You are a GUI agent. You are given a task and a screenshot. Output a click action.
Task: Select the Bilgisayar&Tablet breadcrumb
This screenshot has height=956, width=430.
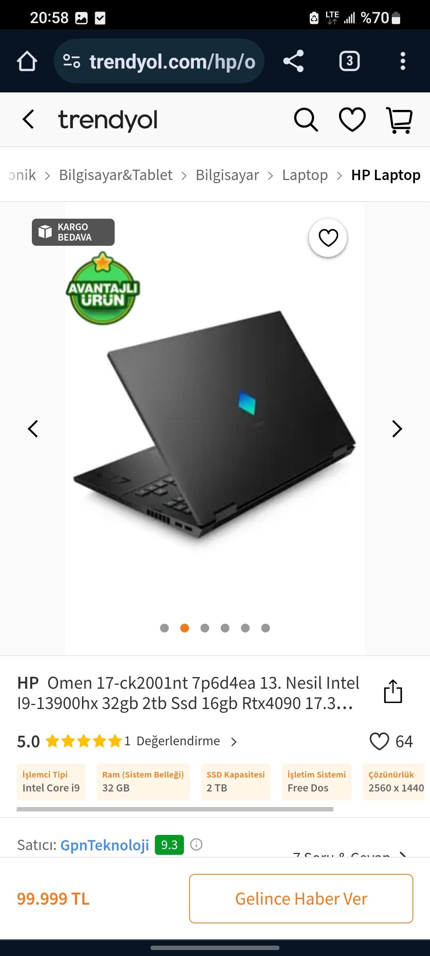point(116,175)
